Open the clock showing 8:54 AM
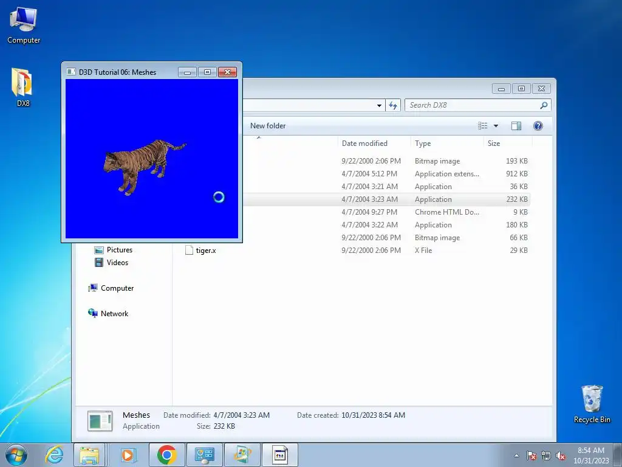Image resolution: width=622 pixels, height=467 pixels. (x=590, y=455)
